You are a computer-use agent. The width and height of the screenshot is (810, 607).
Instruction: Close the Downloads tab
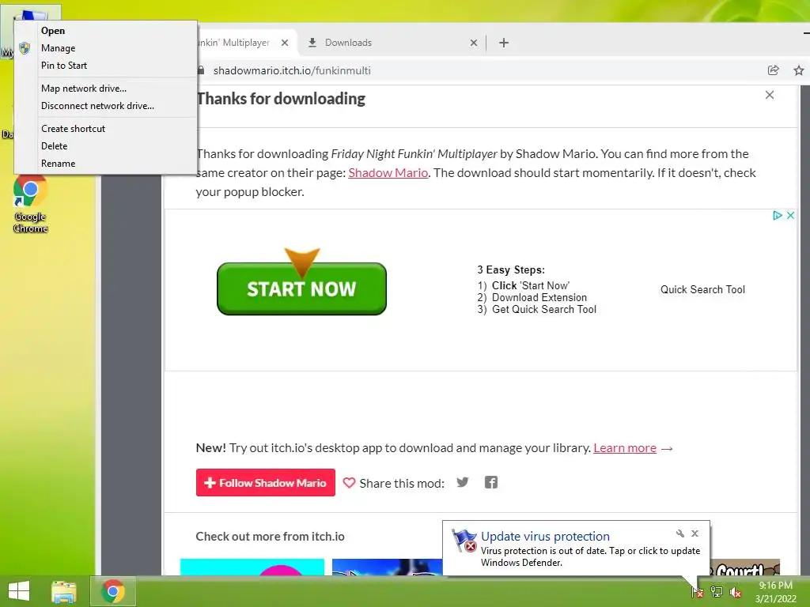(473, 43)
